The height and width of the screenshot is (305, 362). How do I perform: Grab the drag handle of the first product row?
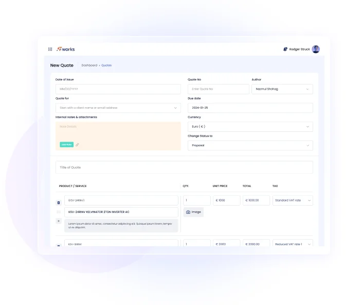click(x=58, y=212)
